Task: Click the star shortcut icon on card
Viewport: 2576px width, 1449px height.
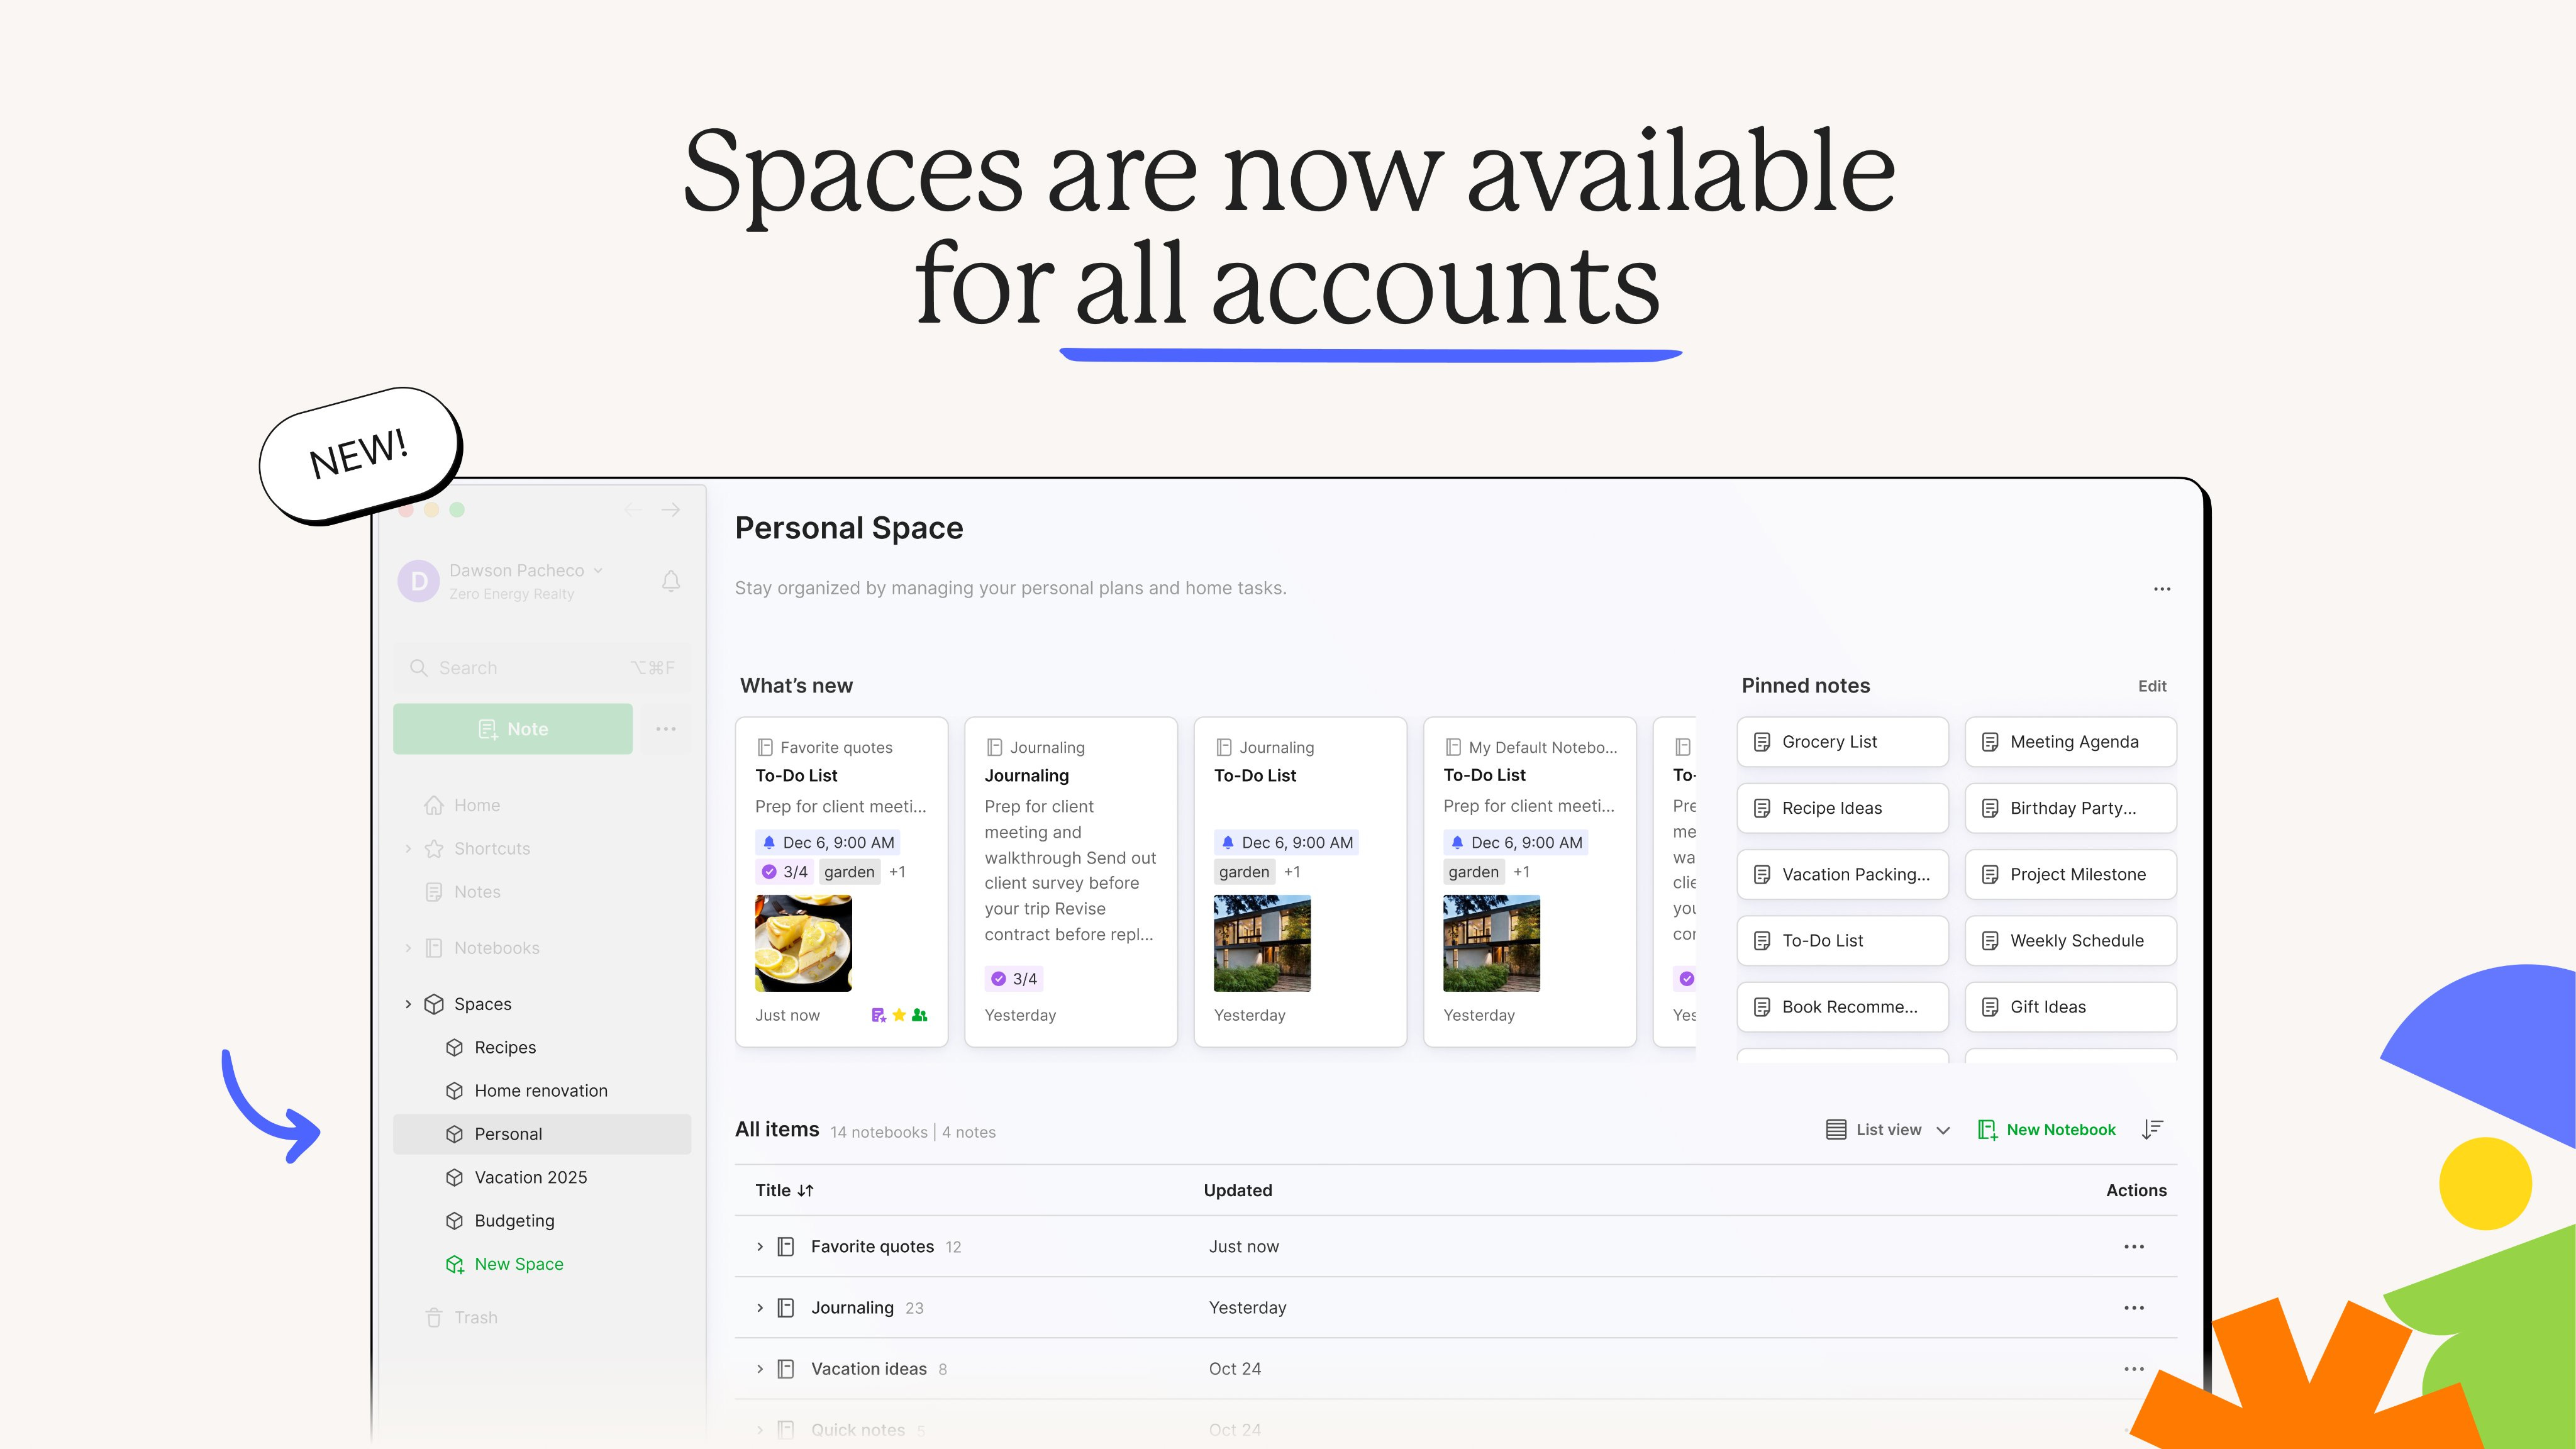Action: (899, 1015)
